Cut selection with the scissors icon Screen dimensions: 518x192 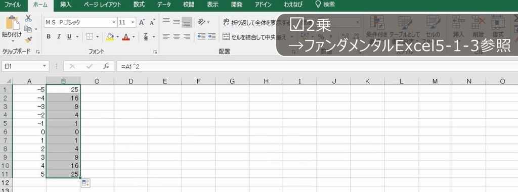[28, 19]
